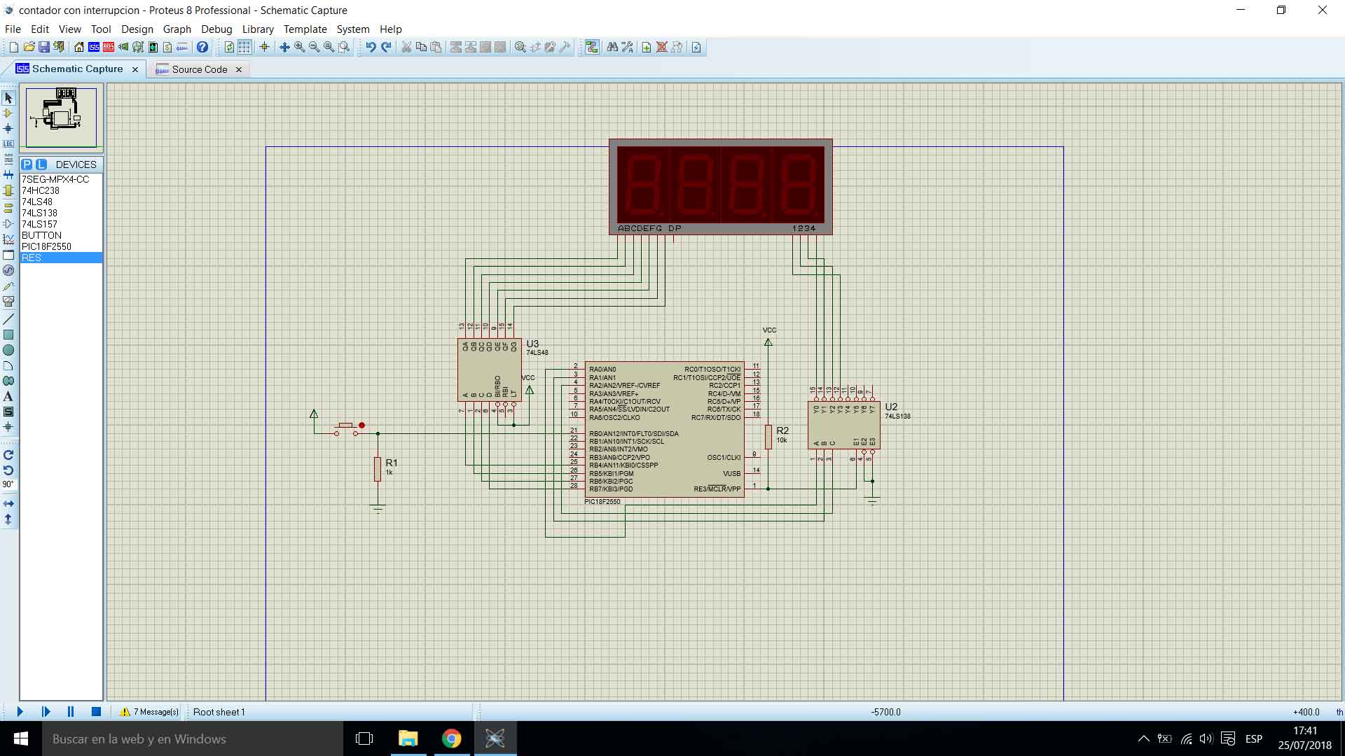Select 74HC238 in the devices list
This screenshot has width=1345, height=756.
[x=61, y=190]
